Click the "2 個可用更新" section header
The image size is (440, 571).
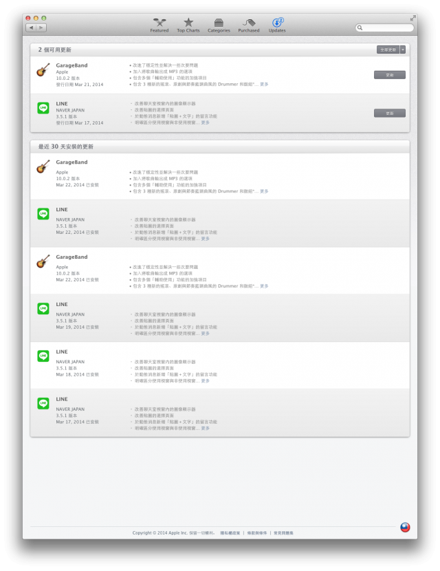[x=54, y=50]
